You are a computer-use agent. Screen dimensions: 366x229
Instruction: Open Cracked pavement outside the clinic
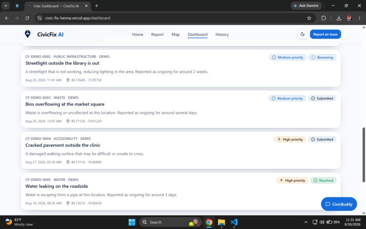pos(63,145)
